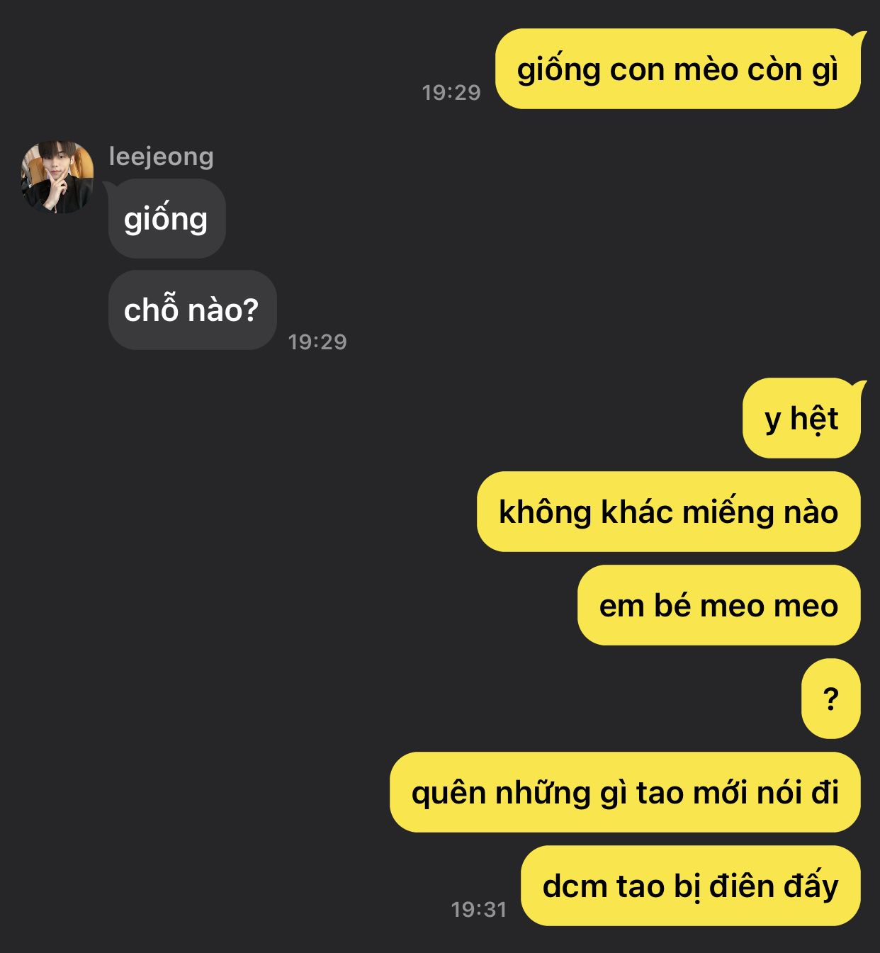Tap the 19:29 timestamp beside "chỗ nào?"
Image resolution: width=880 pixels, height=953 pixels.
pos(317,342)
